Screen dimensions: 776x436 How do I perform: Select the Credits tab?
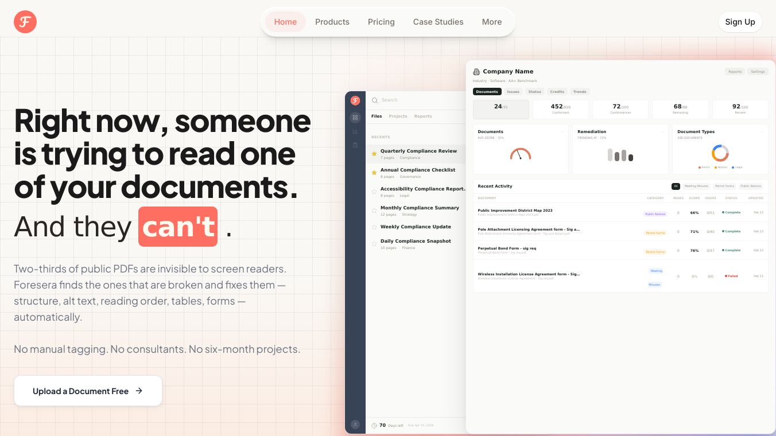click(x=557, y=92)
